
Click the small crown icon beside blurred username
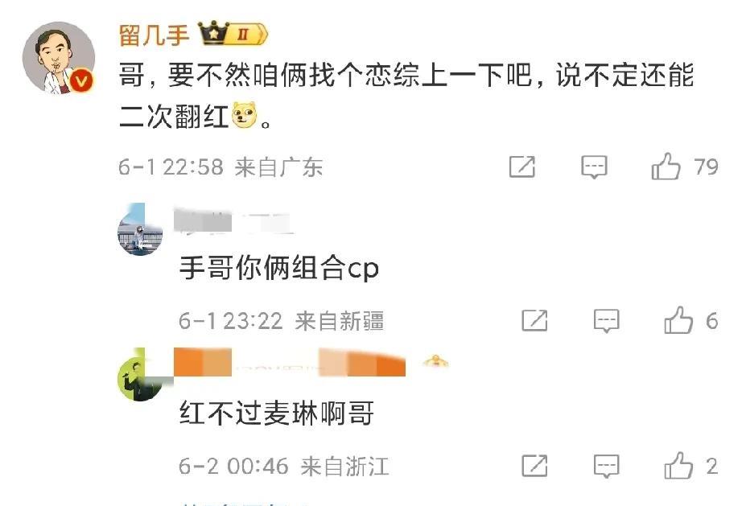pos(436,362)
